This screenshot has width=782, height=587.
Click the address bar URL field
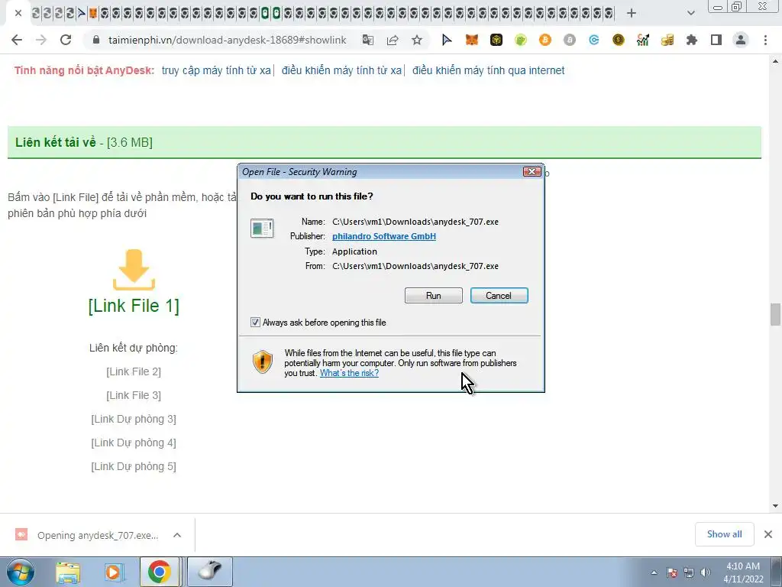[x=227, y=40]
